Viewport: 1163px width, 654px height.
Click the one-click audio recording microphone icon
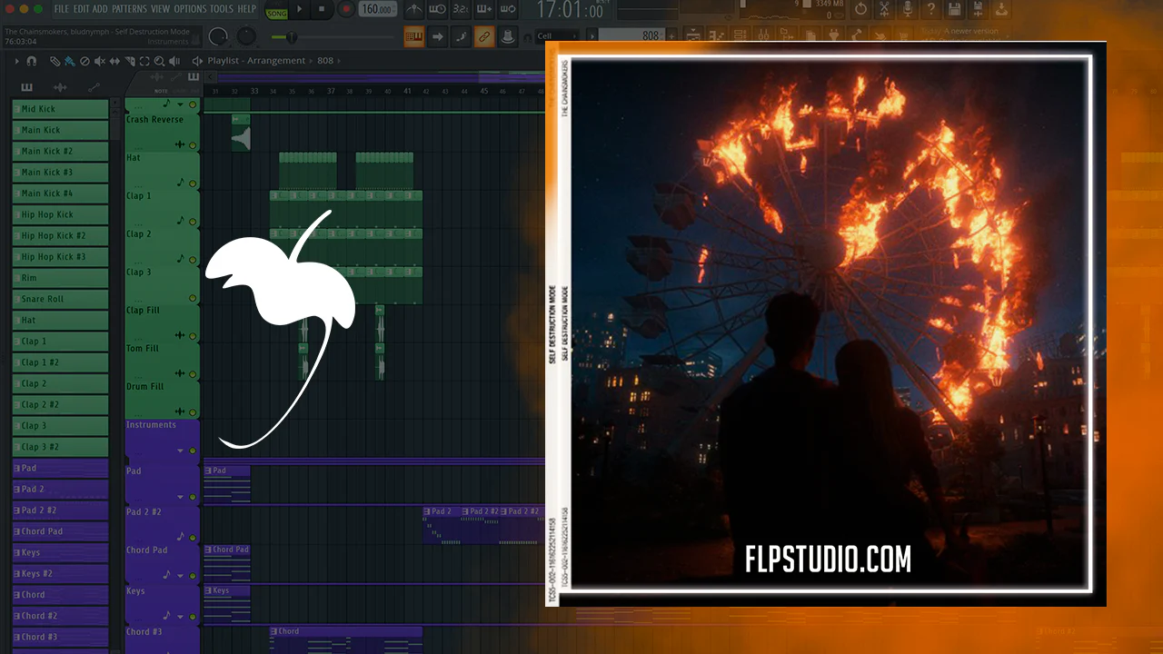[x=907, y=10]
